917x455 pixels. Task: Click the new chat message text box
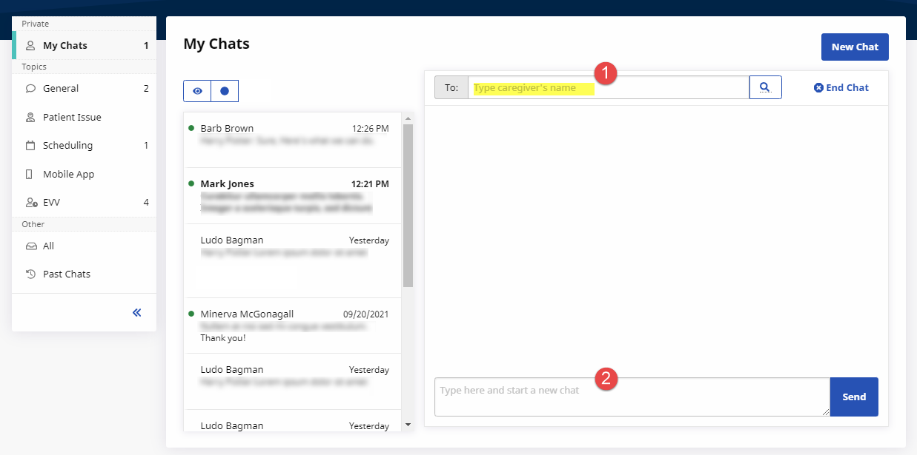[x=632, y=397]
